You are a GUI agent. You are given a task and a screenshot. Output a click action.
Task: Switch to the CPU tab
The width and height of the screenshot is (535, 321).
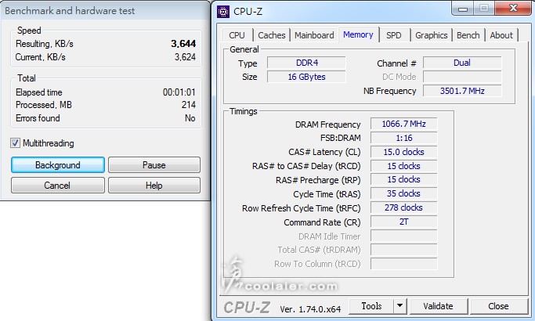click(x=237, y=35)
